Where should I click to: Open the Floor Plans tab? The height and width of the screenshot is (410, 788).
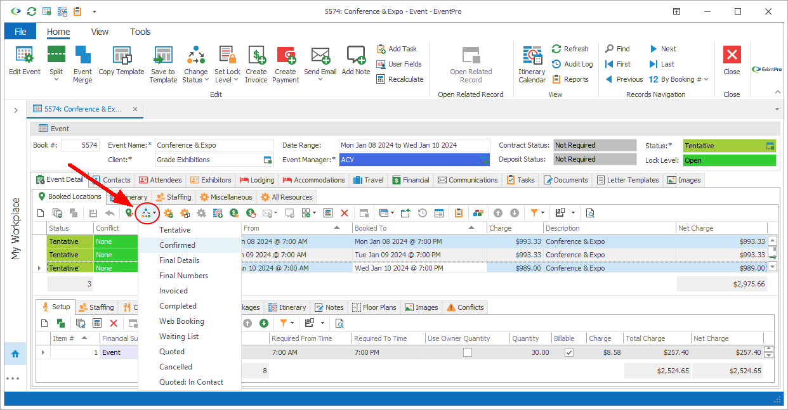tap(374, 307)
